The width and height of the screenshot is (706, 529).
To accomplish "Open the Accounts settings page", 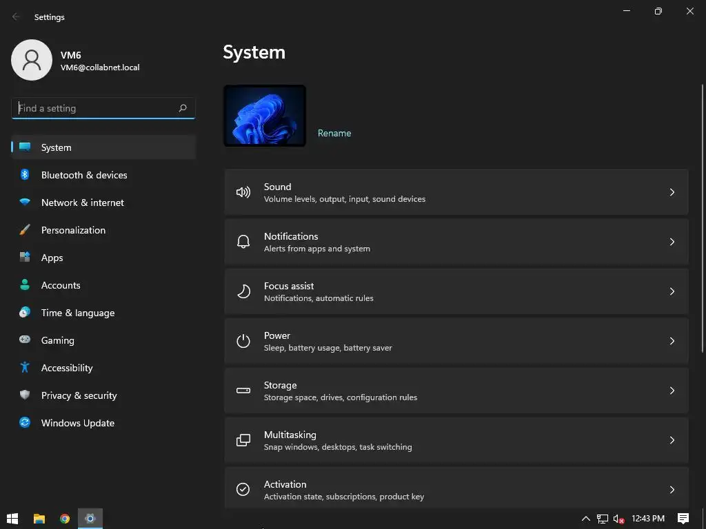I will click(61, 285).
